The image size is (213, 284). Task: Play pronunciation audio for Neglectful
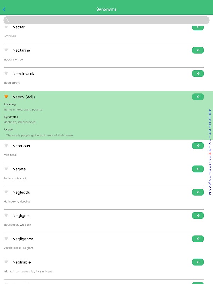click(198, 192)
